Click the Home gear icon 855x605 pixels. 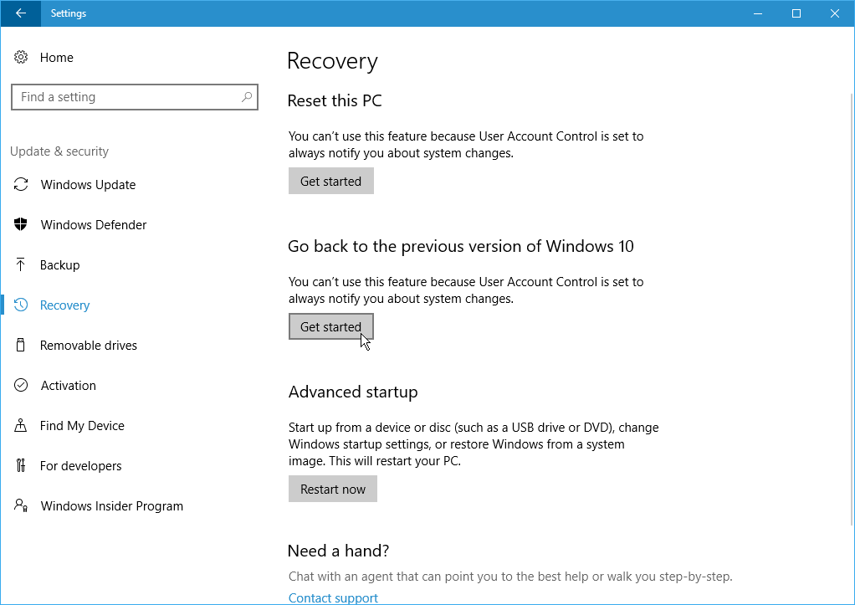pos(21,58)
